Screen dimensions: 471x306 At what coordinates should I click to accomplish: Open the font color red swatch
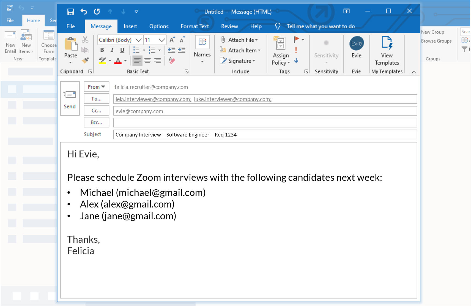point(118,61)
